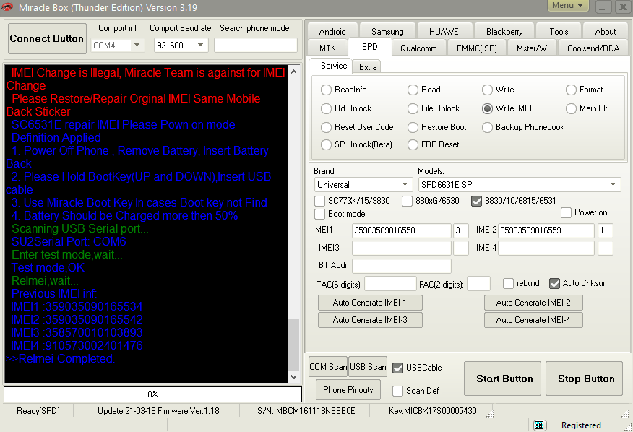Click the Search phone model field
The height and width of the screenshot is (432, 633).
coord(256,45)
